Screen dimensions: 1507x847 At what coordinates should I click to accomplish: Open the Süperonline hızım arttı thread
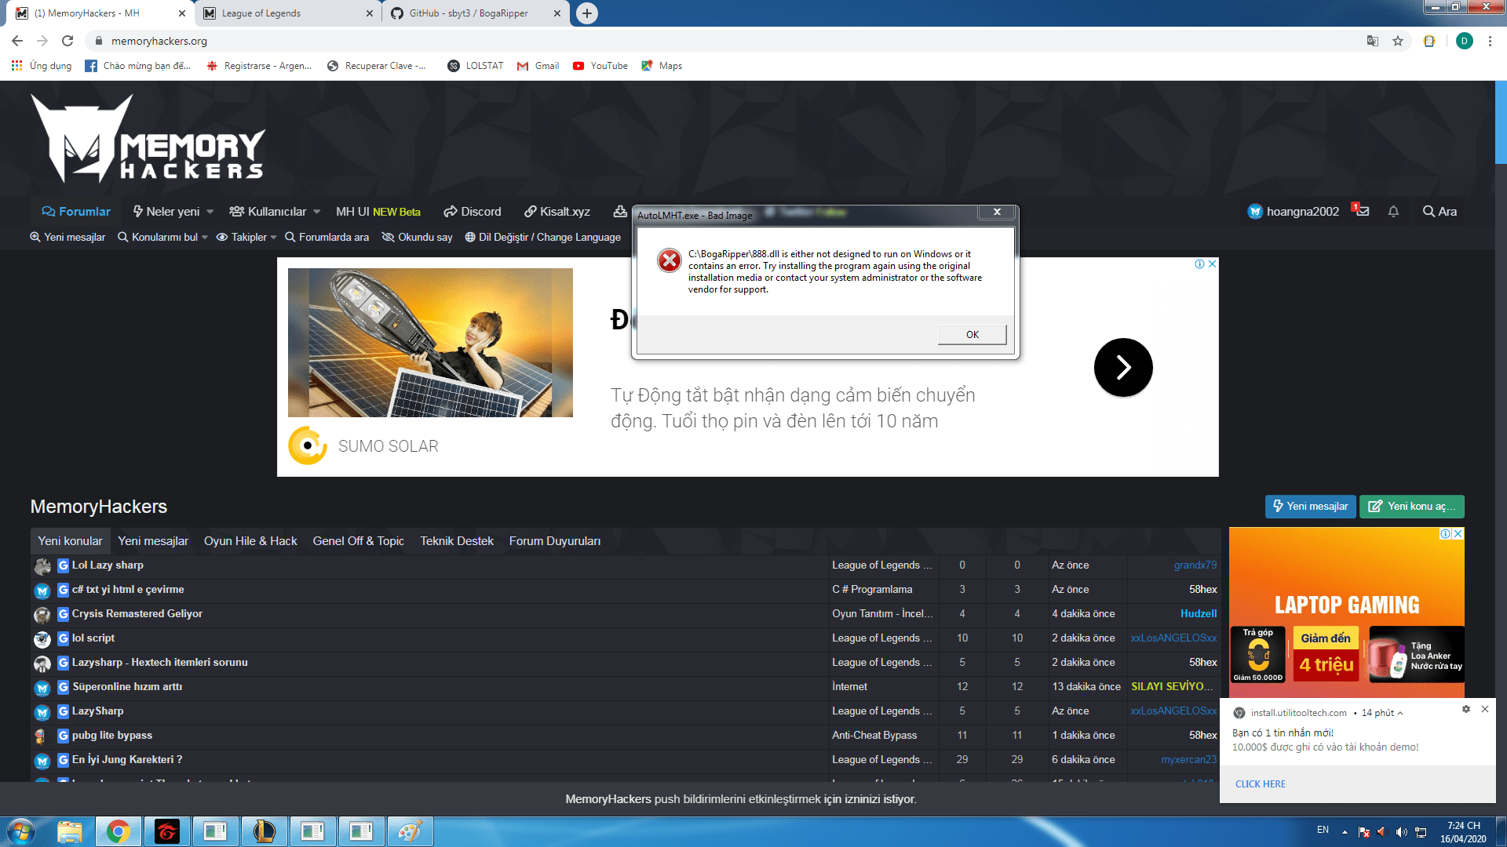(x=127, y=687)
